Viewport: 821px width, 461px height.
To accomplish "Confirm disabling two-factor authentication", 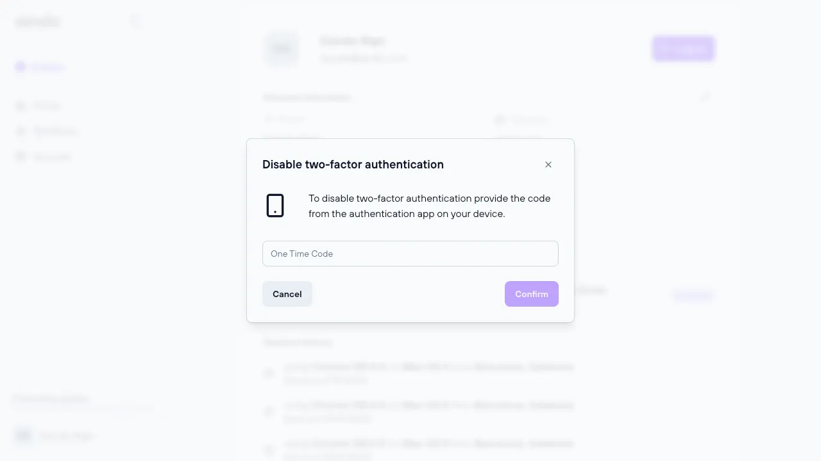I will point(531,294).
